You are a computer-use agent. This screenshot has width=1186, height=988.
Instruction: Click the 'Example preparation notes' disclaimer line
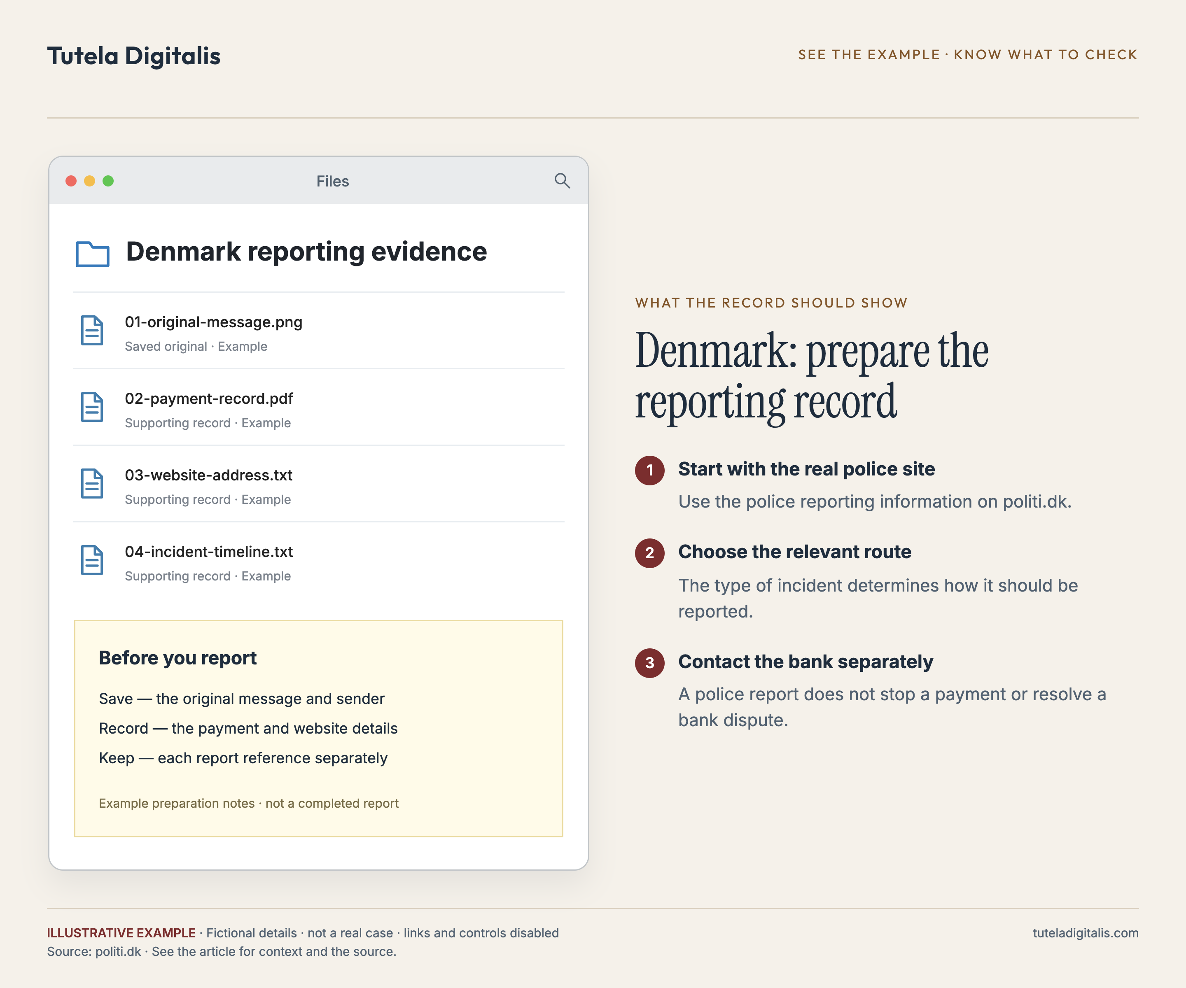248,804
